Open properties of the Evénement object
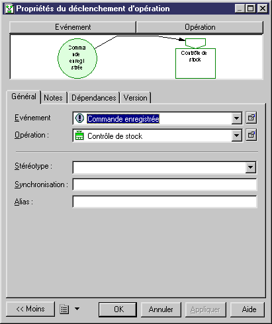The width and height of the screenshot is (272, 324). point(251,118)
